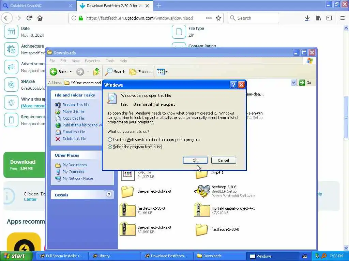Click 'Delete this file' task link

click(x=74, y=139)
